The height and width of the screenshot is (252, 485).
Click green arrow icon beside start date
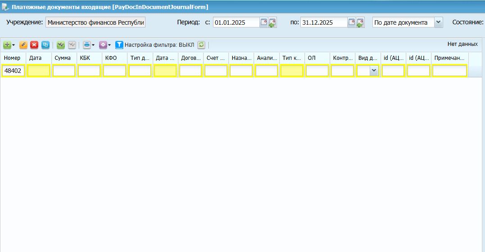coord(272,22)
